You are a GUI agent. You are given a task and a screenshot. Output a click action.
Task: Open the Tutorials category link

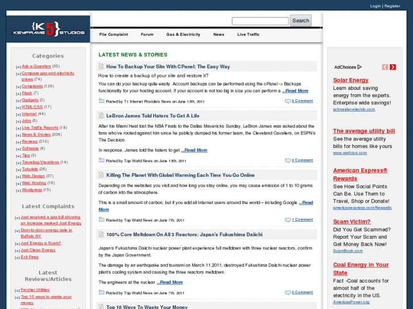30,169
